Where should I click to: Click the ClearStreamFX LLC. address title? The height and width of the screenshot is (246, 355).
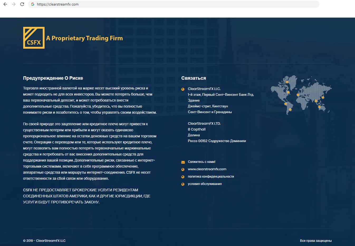(204, 89)
